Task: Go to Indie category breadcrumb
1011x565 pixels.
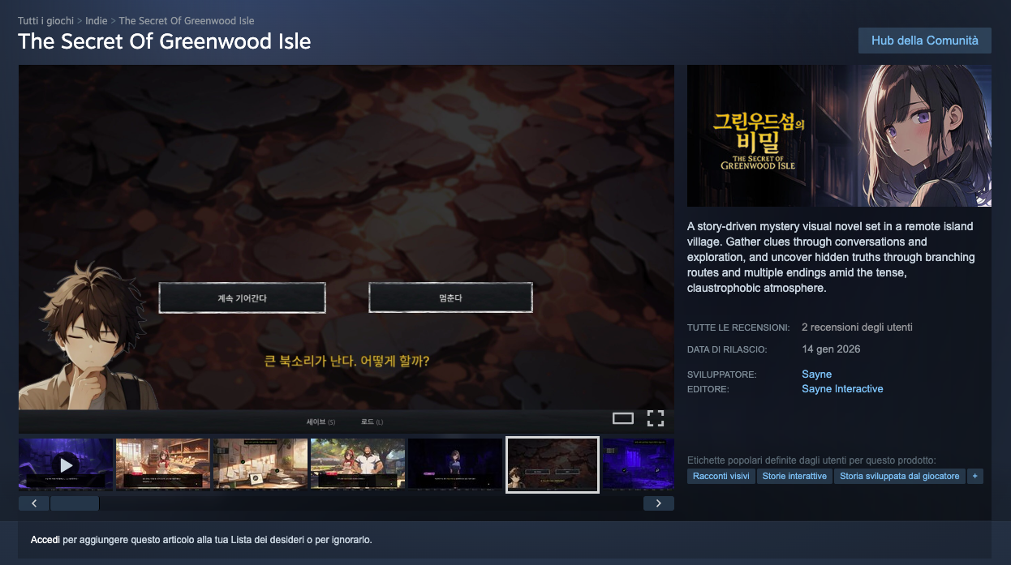Action: point(96,20)
